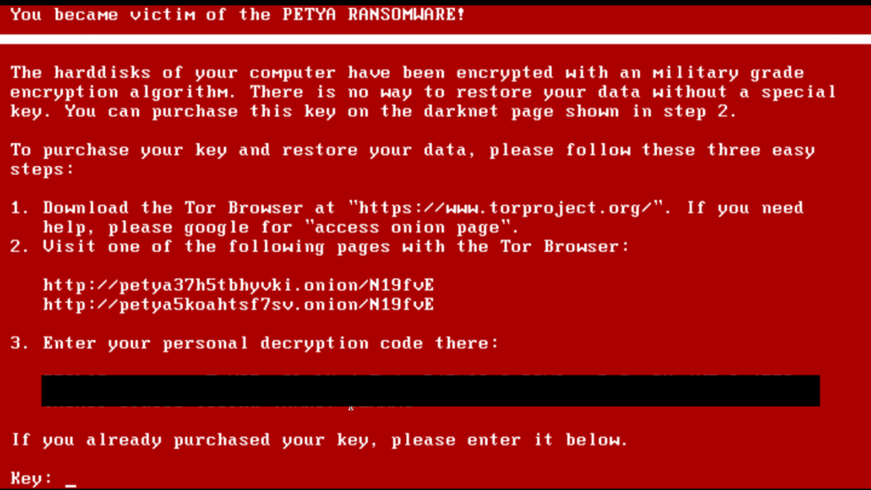Click the step number "3." marker
Image resolution: width=871 pixels, height=490 pixels.
[20, 343]
